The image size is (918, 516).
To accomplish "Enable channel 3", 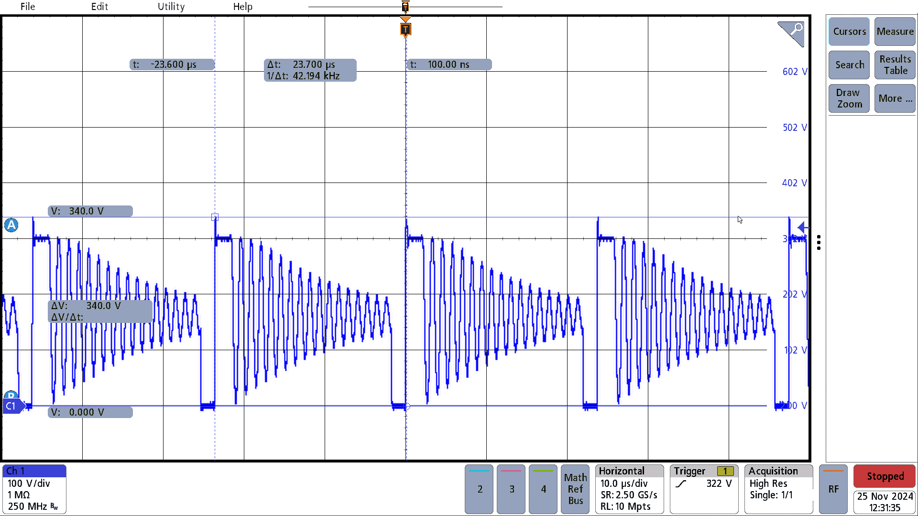I will (x=511, y=489).
